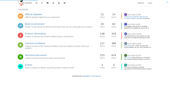Open the Build environment category
Image resolution: width=170 pixels, height=106 pixels.
click(35, 24)
